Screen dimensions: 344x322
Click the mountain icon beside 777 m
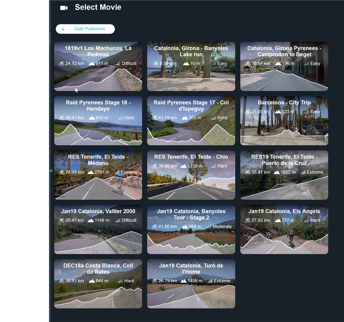pyautogui.click(x=278, y=220)
